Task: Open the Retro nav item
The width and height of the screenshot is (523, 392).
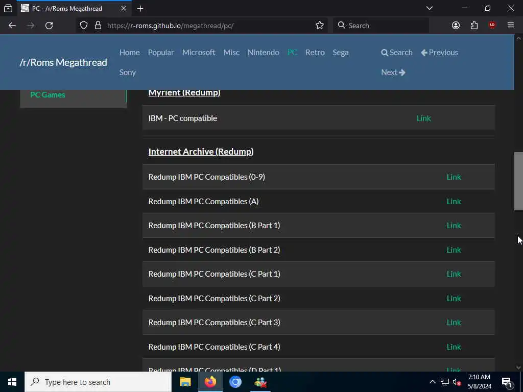Action: (315, 53)
